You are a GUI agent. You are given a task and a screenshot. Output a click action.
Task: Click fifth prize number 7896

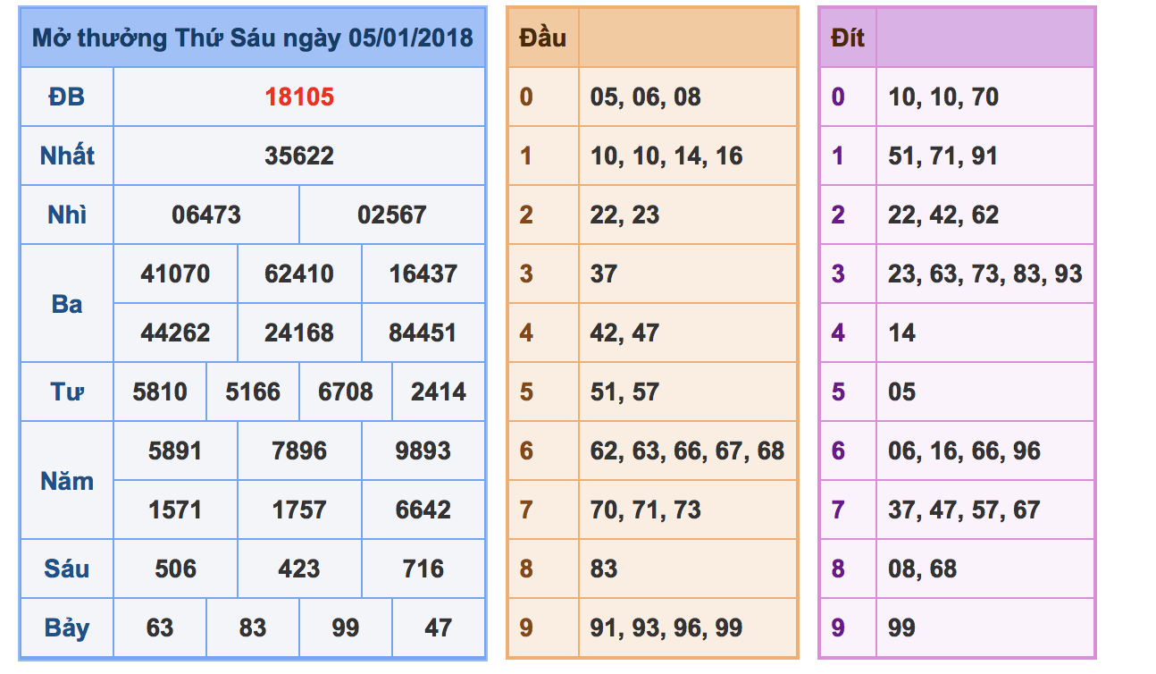(299, 451)
